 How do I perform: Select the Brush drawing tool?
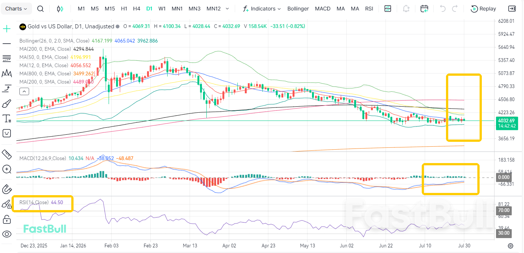click(7, 103)
